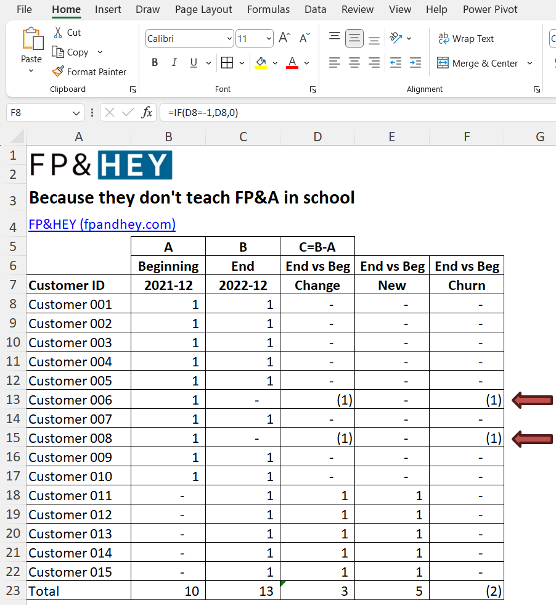Switch to the Insert tab
Screen dimensions: 556x605
(x=108, y=9)
